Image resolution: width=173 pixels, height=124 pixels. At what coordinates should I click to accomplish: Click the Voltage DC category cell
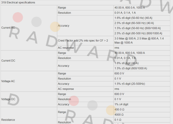[29, 99]
